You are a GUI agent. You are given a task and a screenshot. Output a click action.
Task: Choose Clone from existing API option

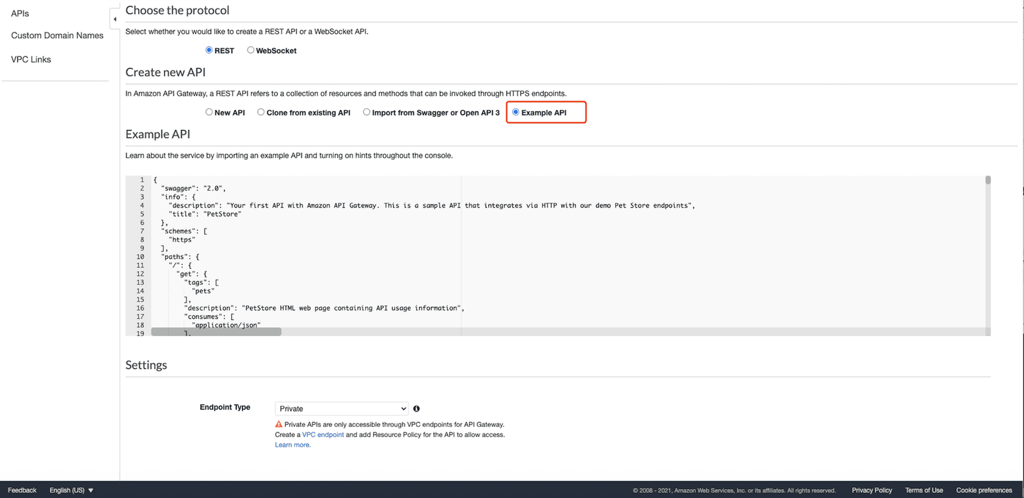260,112
